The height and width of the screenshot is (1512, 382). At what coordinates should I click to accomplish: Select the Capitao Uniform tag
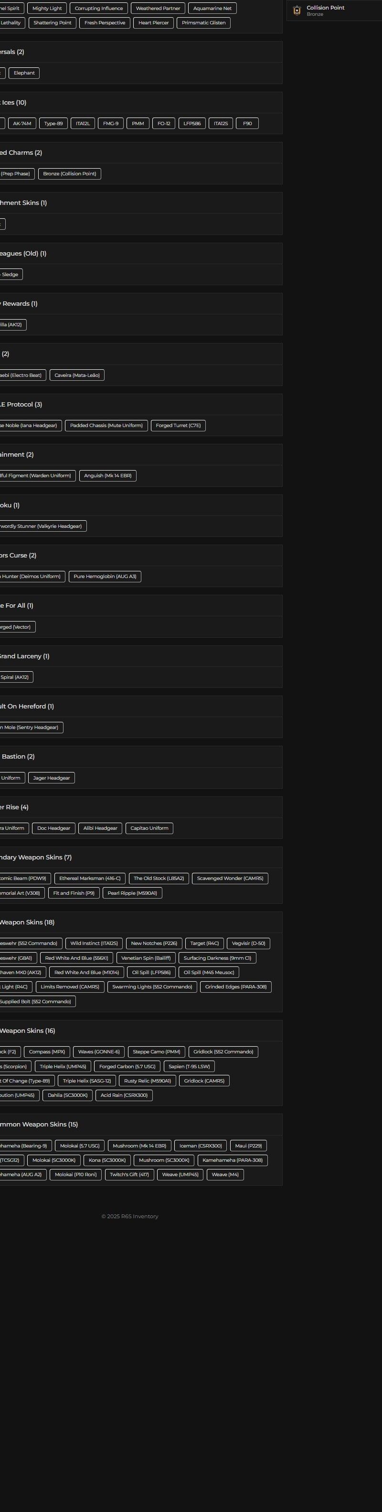[x=149, y=828]
